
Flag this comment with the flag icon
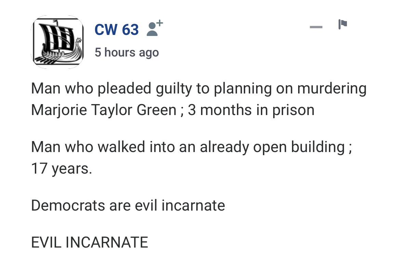343,25
